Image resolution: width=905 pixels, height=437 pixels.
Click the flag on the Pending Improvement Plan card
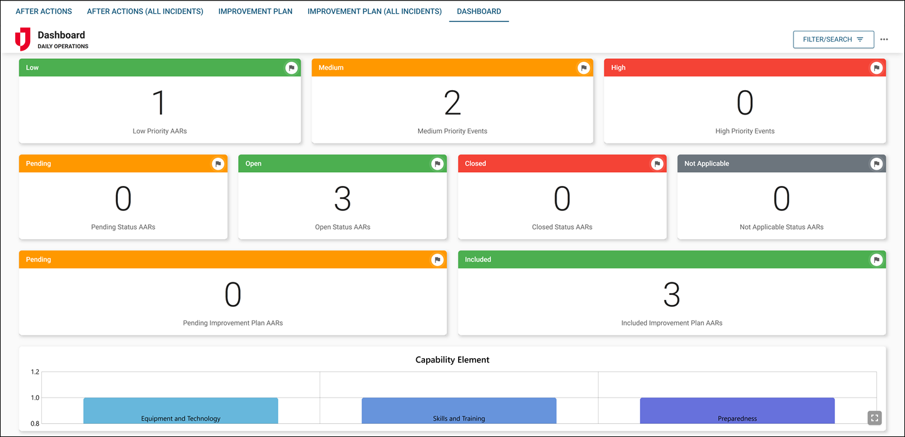point(437,259)
